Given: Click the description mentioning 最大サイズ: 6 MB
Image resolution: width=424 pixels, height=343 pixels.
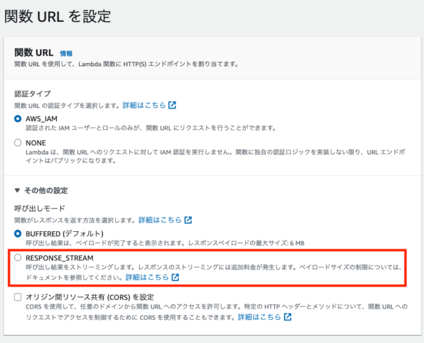Looking at the screenshot, I should (x=165, y=243).
